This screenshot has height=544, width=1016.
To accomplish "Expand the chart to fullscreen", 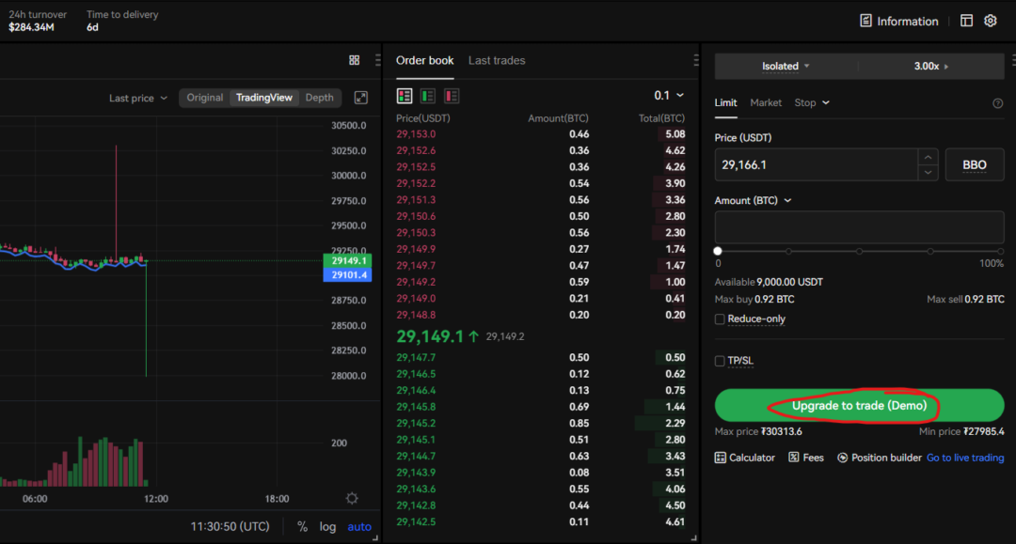I will tap(360, 96).
